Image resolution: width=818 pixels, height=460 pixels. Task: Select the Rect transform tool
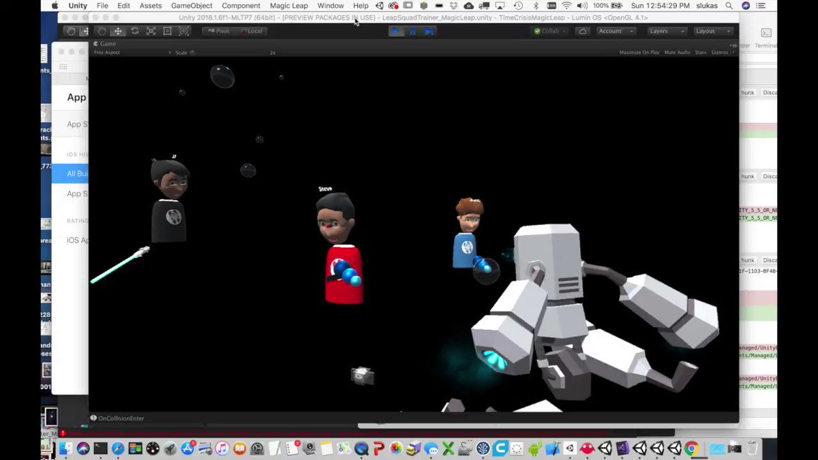[167, 31]
